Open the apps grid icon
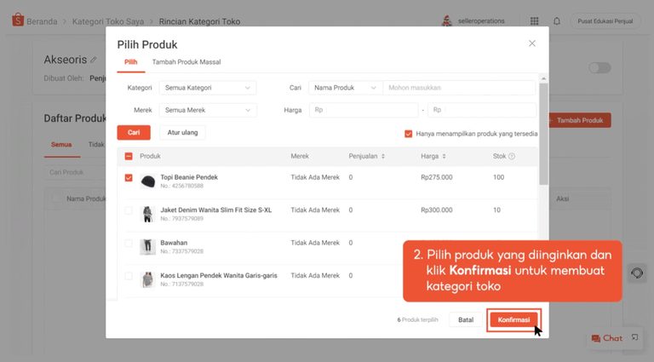This screenshot has height=362, width=654. click(x=534, y=20)
